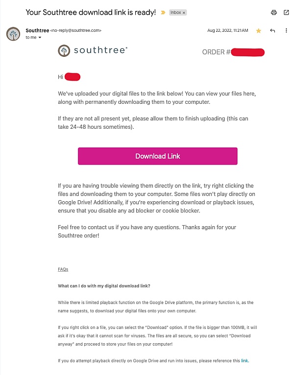
Task: Click the ORDER # text
Action: 216,52
